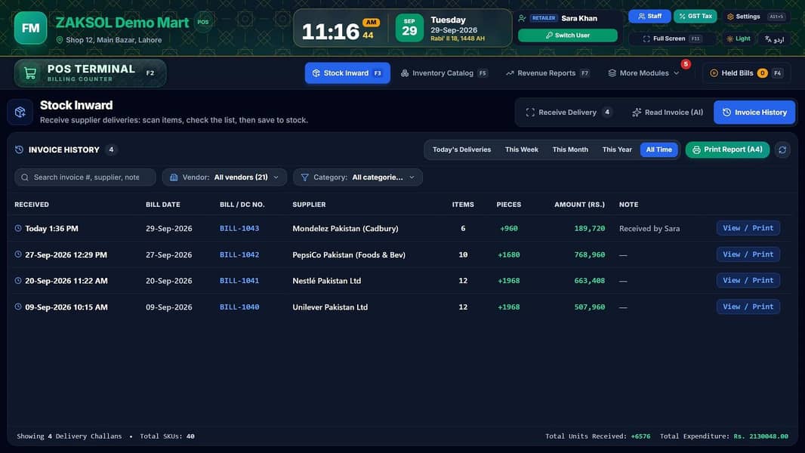Toggle the Light theme mode
This screenshot has height=453, width=805.
(x=739, y=39)
